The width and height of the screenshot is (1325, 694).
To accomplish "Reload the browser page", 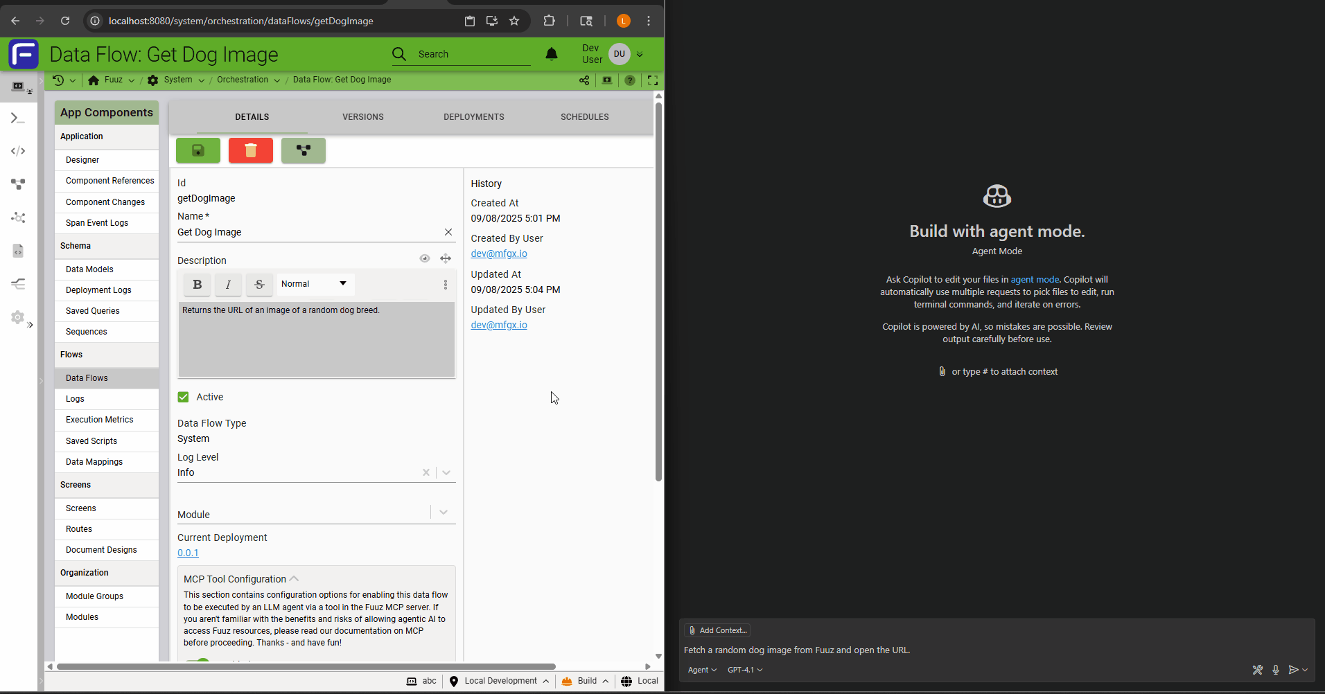I will pyautogui.click(x=65, y=21).
